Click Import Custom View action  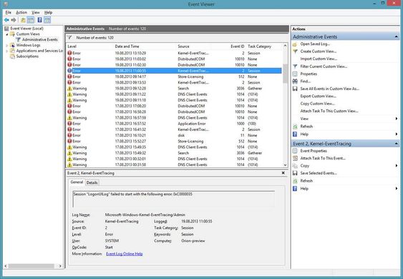[319, 59]
